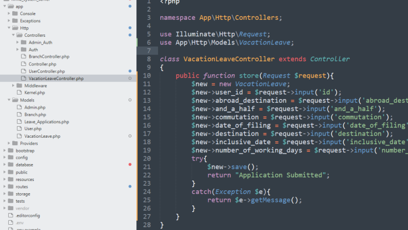408x230 pixels.
Task: Click the public folder icon
Action: (x=11, y=172)
